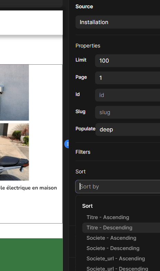Choose Societe - Ascending option

click(111, 238)
